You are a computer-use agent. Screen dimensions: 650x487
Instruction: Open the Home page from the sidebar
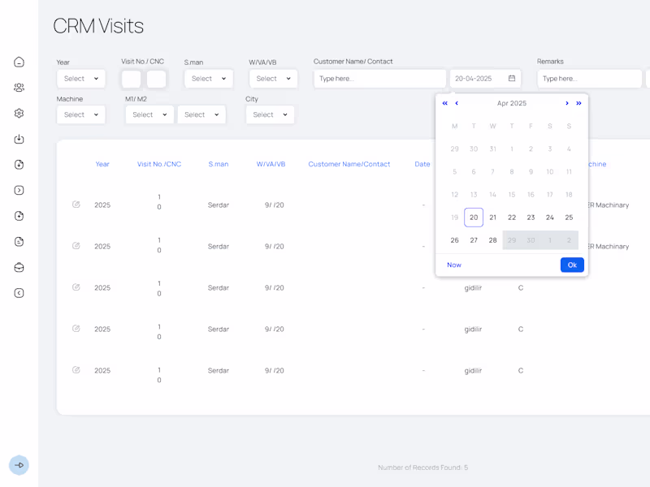coord(19,62)
